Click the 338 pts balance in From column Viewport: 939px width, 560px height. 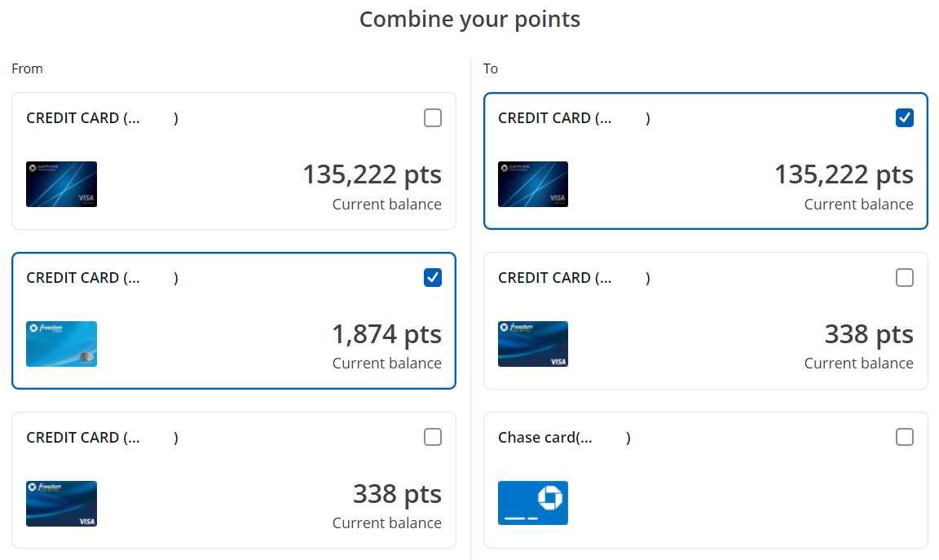click(397, 494)
